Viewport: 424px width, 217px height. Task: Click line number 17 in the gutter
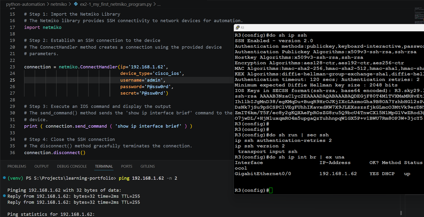click(12, 27)
